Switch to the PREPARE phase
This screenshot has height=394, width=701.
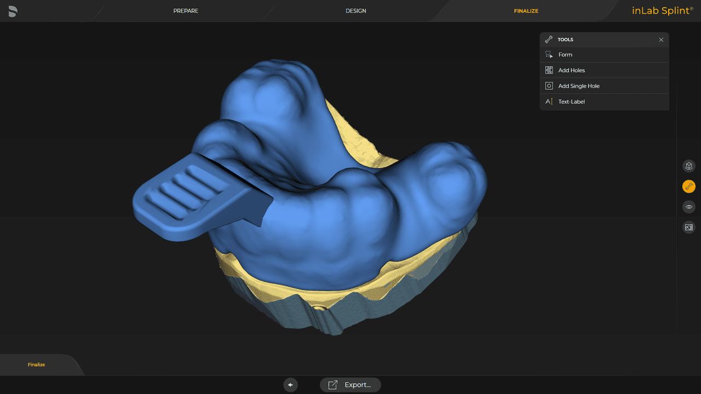pyautogui.click(x=186, y=10)
